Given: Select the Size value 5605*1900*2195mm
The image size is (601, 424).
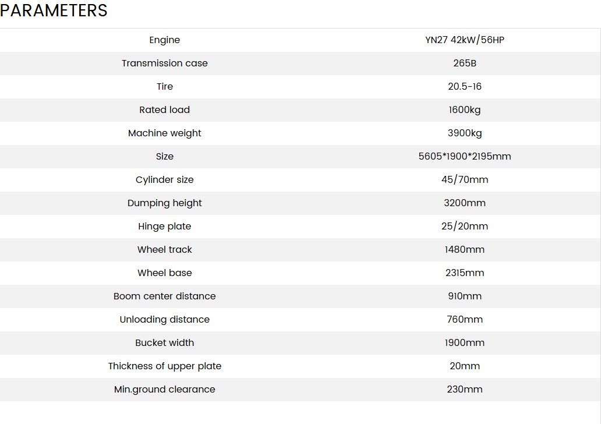Looking at the screenshot, I should pos(465,157).
